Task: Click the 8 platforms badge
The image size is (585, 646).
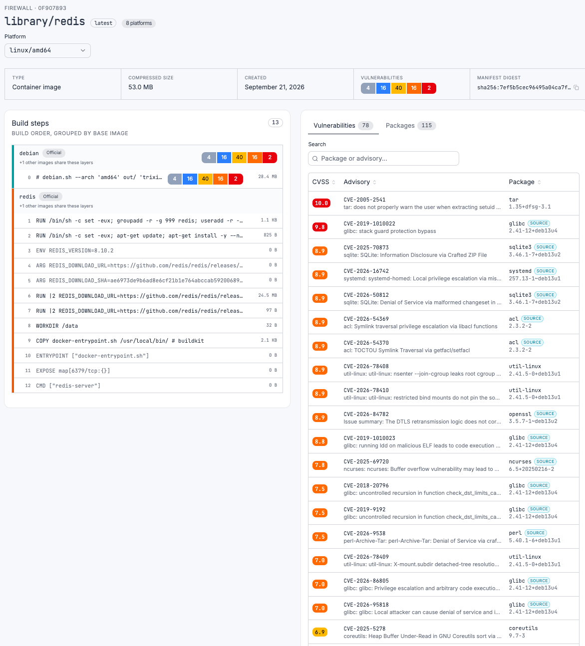Action: pyautogui.click(x=139, y=23)
